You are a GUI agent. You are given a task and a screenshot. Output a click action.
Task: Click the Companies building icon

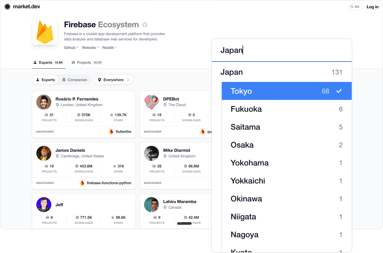coord(64,80)
